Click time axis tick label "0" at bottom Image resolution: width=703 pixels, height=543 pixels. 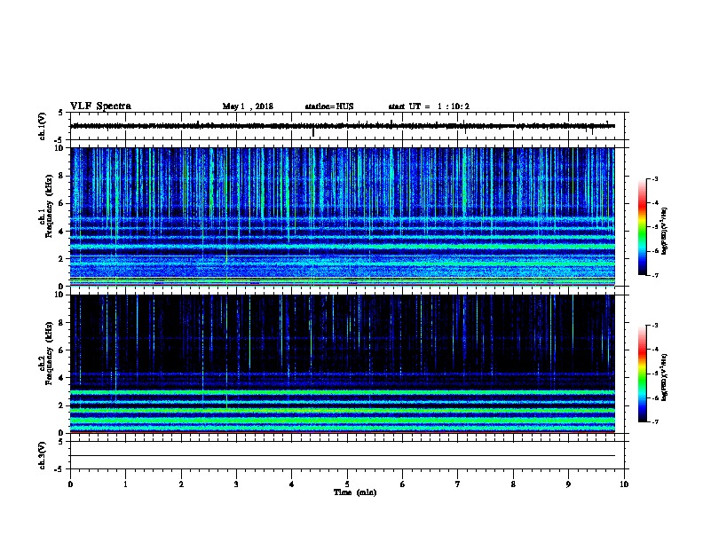pyautogui.click(x=70, y=484)
